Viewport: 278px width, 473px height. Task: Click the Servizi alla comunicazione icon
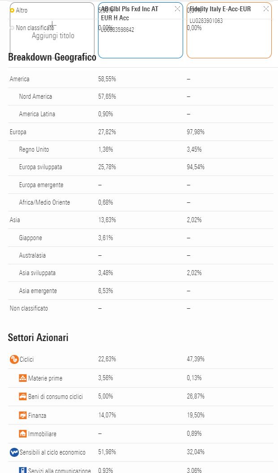click(x=23, y=470)
